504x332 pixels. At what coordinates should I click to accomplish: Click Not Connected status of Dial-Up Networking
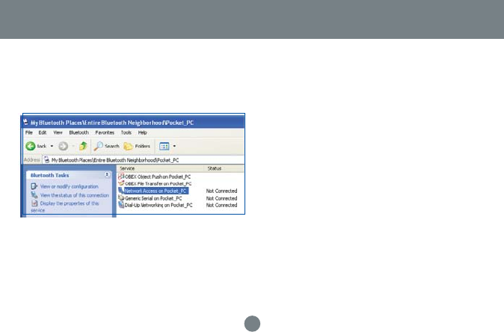(221, 205)
